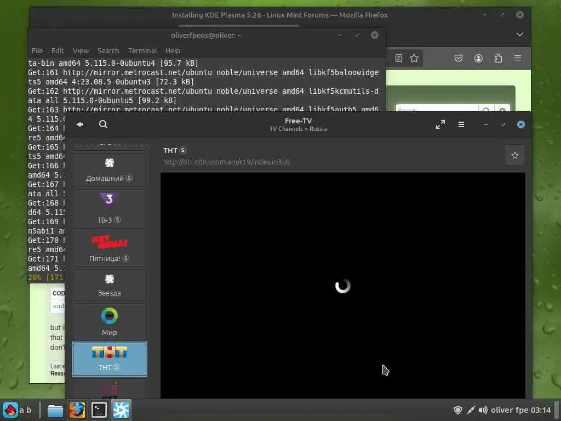Switch to Terminal in the taskbar
The height and width of the screenshot is (421, 561).
point(99,410)
